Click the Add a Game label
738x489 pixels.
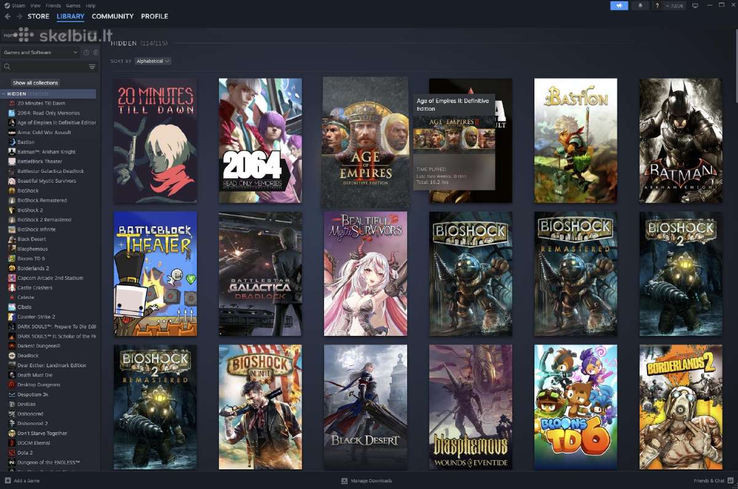(x=26, y=480)
